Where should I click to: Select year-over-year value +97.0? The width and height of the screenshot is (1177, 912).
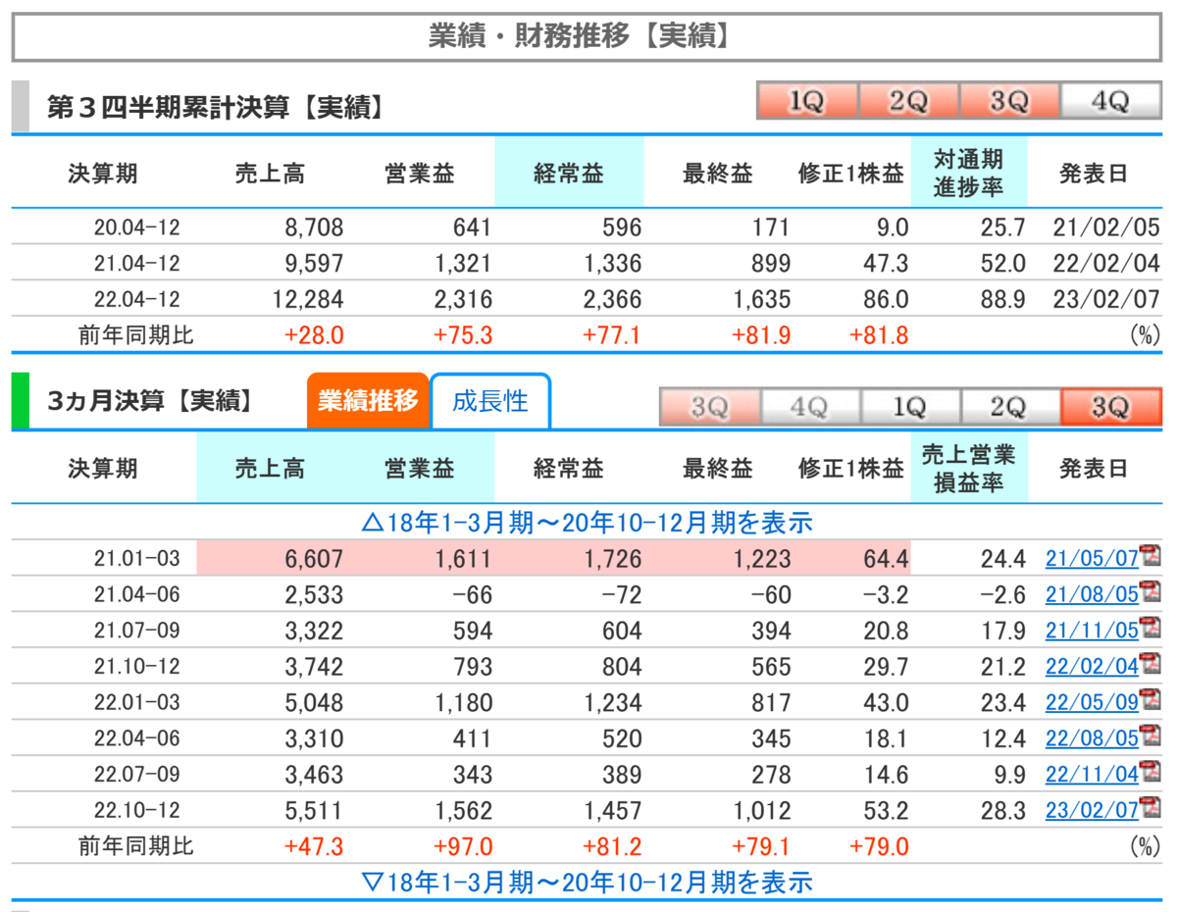tap(463, 846)
